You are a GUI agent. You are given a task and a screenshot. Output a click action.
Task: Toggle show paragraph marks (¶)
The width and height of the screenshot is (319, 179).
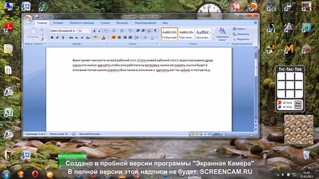pos(155,31)
